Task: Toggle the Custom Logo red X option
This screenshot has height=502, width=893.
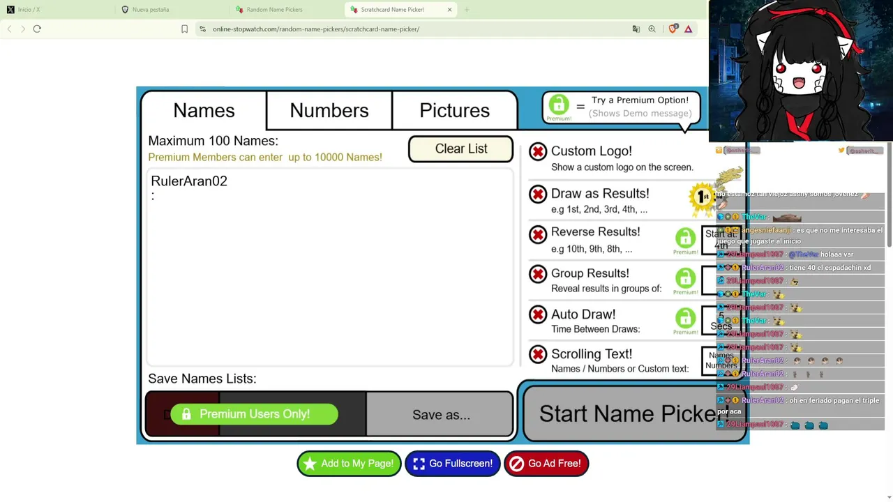Action: [x=538, y=152]
